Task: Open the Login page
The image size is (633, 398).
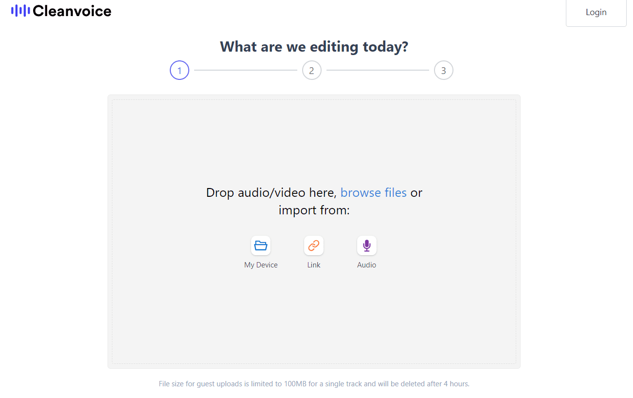Action: [596, 13]
